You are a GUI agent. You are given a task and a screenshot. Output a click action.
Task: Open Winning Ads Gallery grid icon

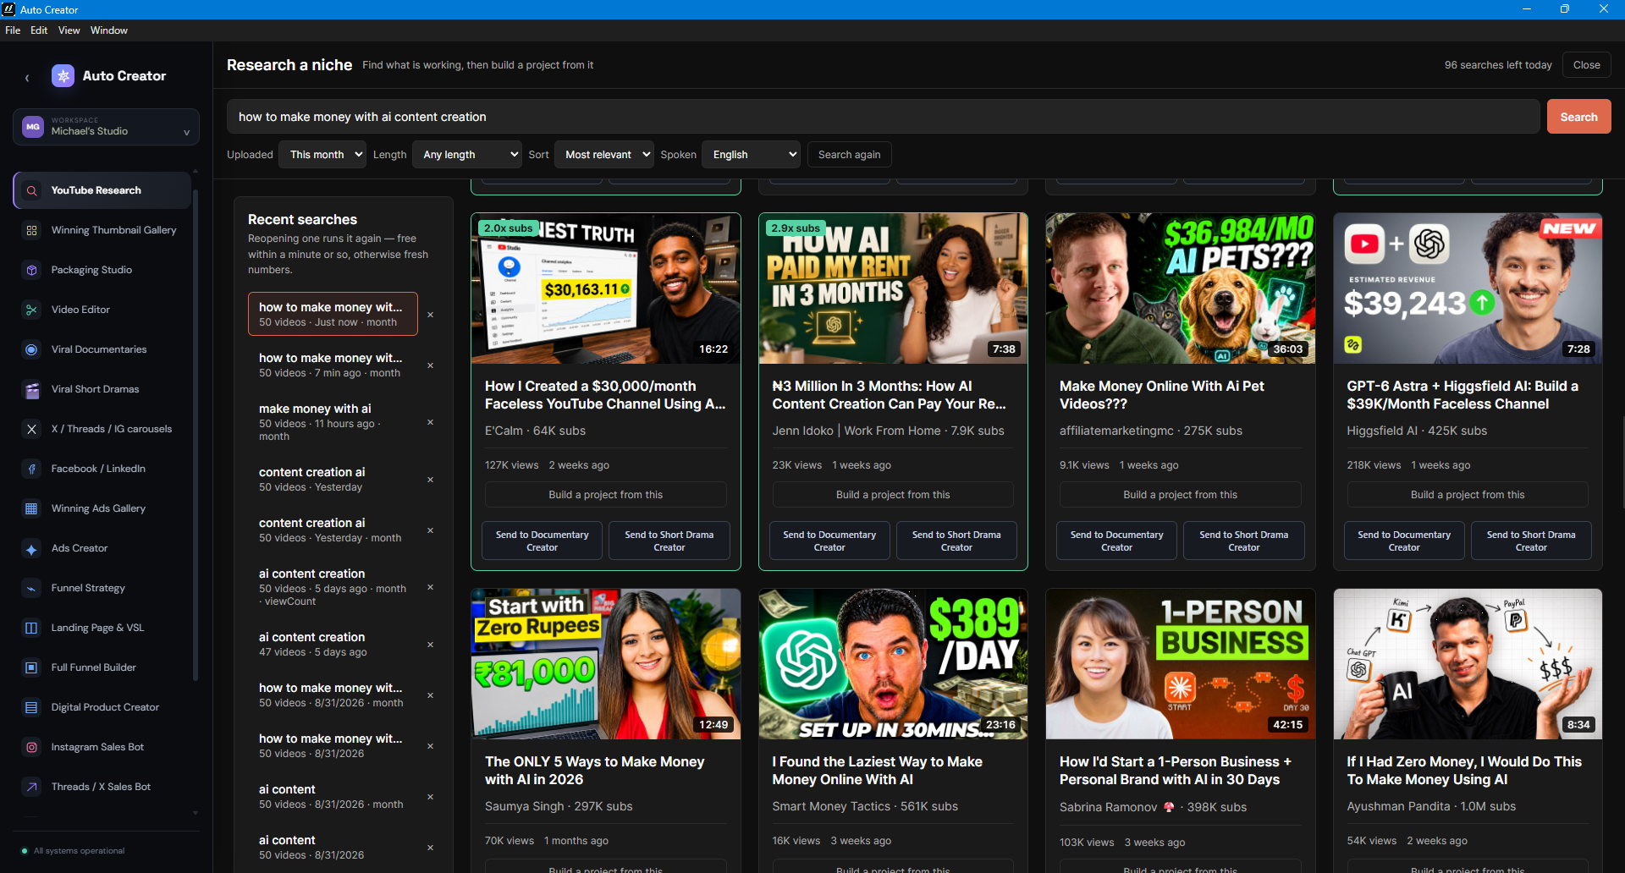(x=31, y=508)
